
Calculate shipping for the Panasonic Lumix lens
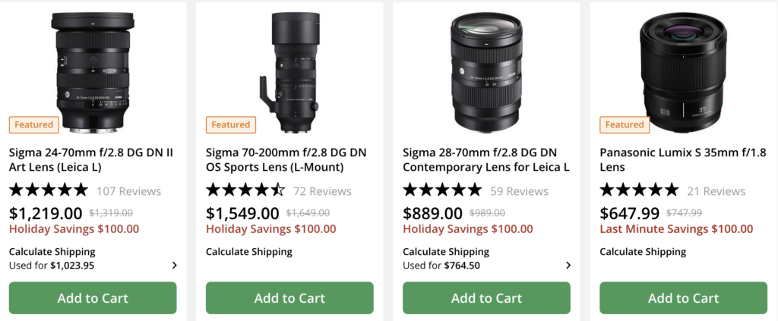click(x=643, y=252)
